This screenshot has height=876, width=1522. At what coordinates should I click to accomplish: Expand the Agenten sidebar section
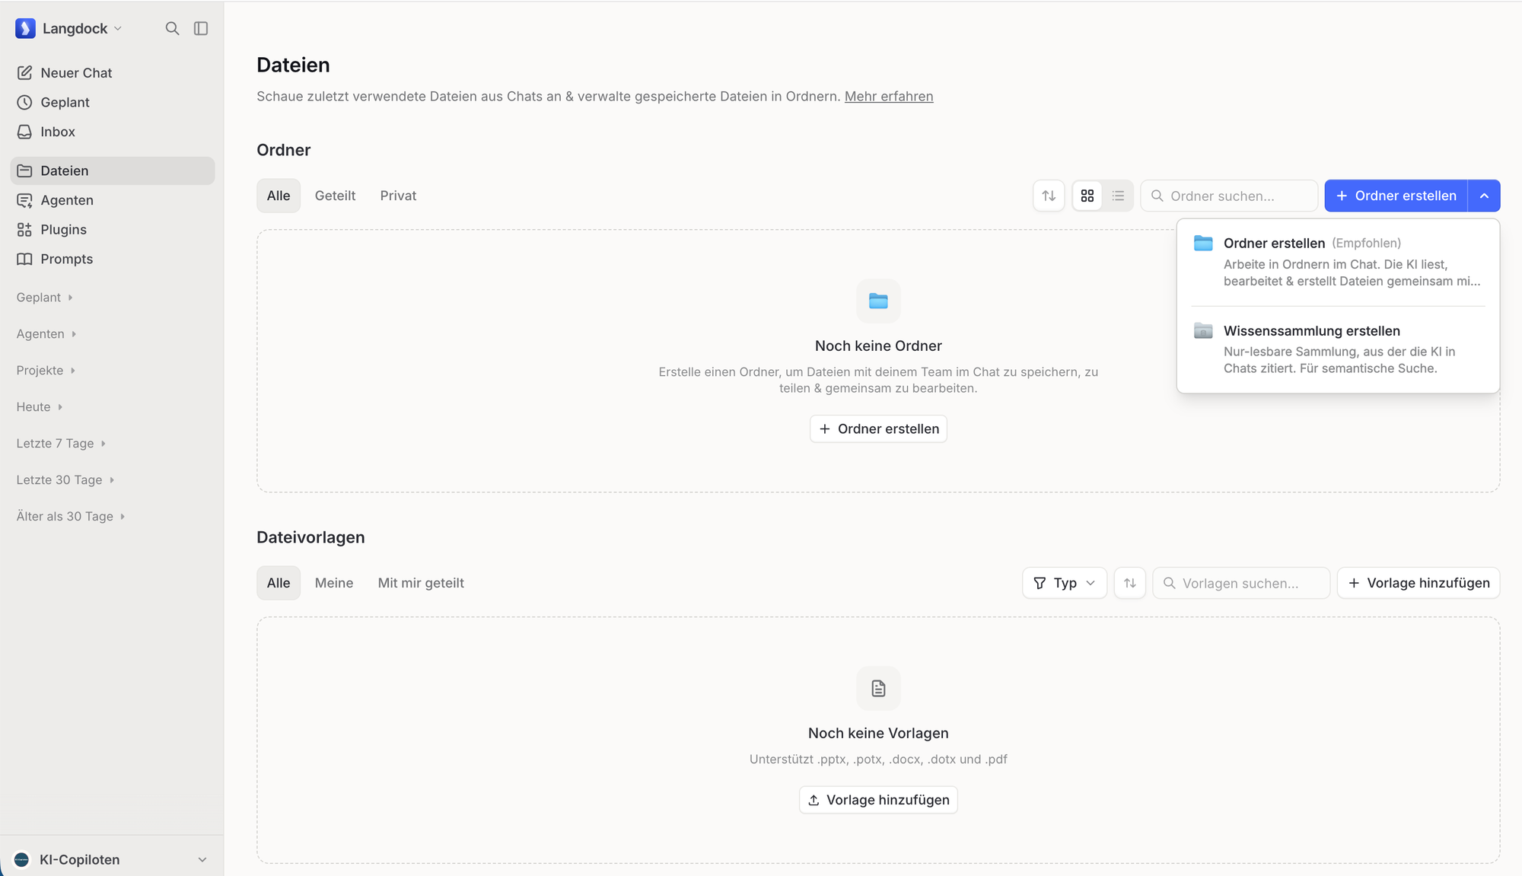46,334
